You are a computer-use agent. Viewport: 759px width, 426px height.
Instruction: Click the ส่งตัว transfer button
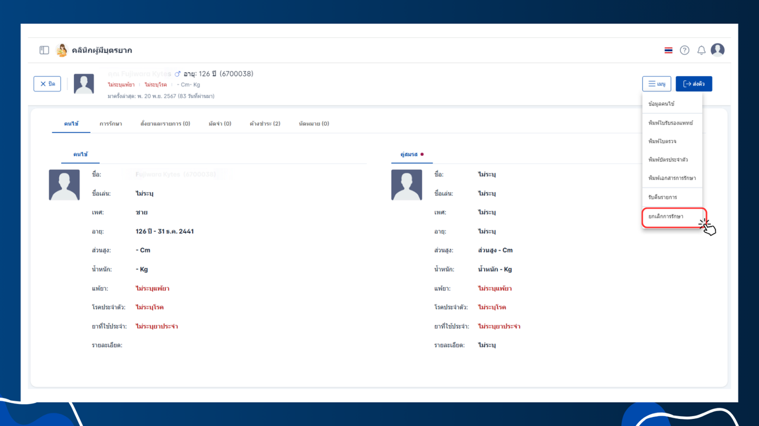click(x=694, y=84)
